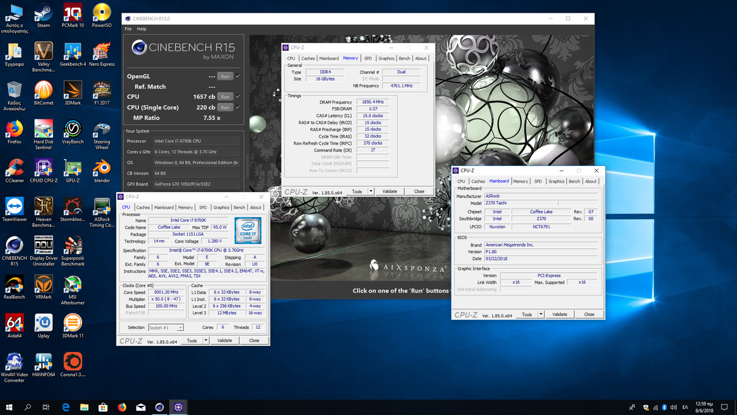Open Microsoft Edge from the taskbar
The width and height of the screenshot is (737, 415).
tap(66, 407)
